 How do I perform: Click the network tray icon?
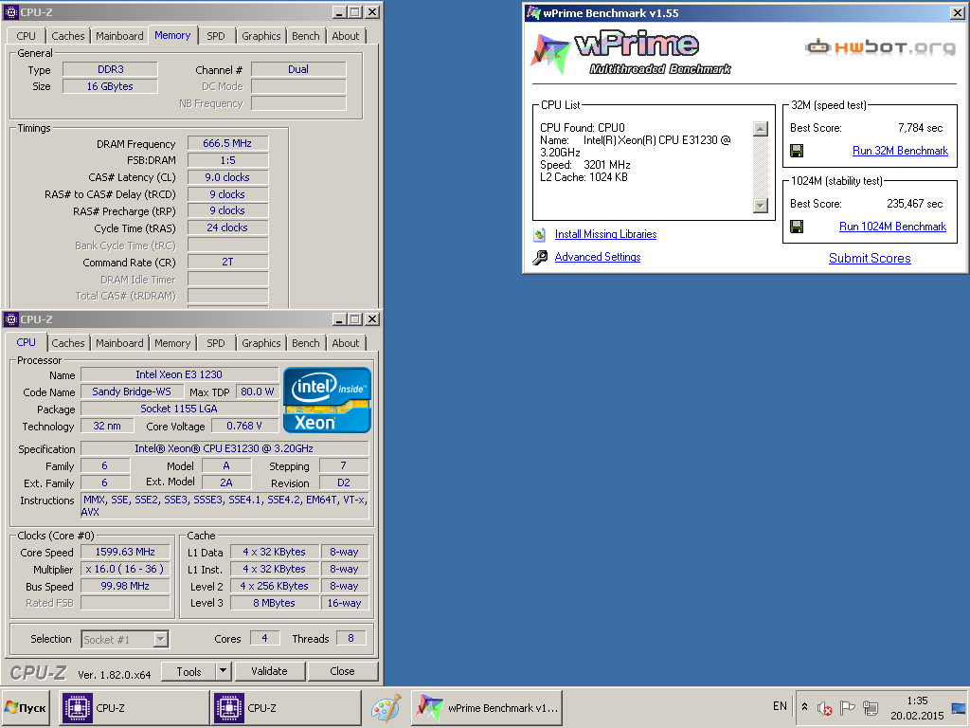871,707
